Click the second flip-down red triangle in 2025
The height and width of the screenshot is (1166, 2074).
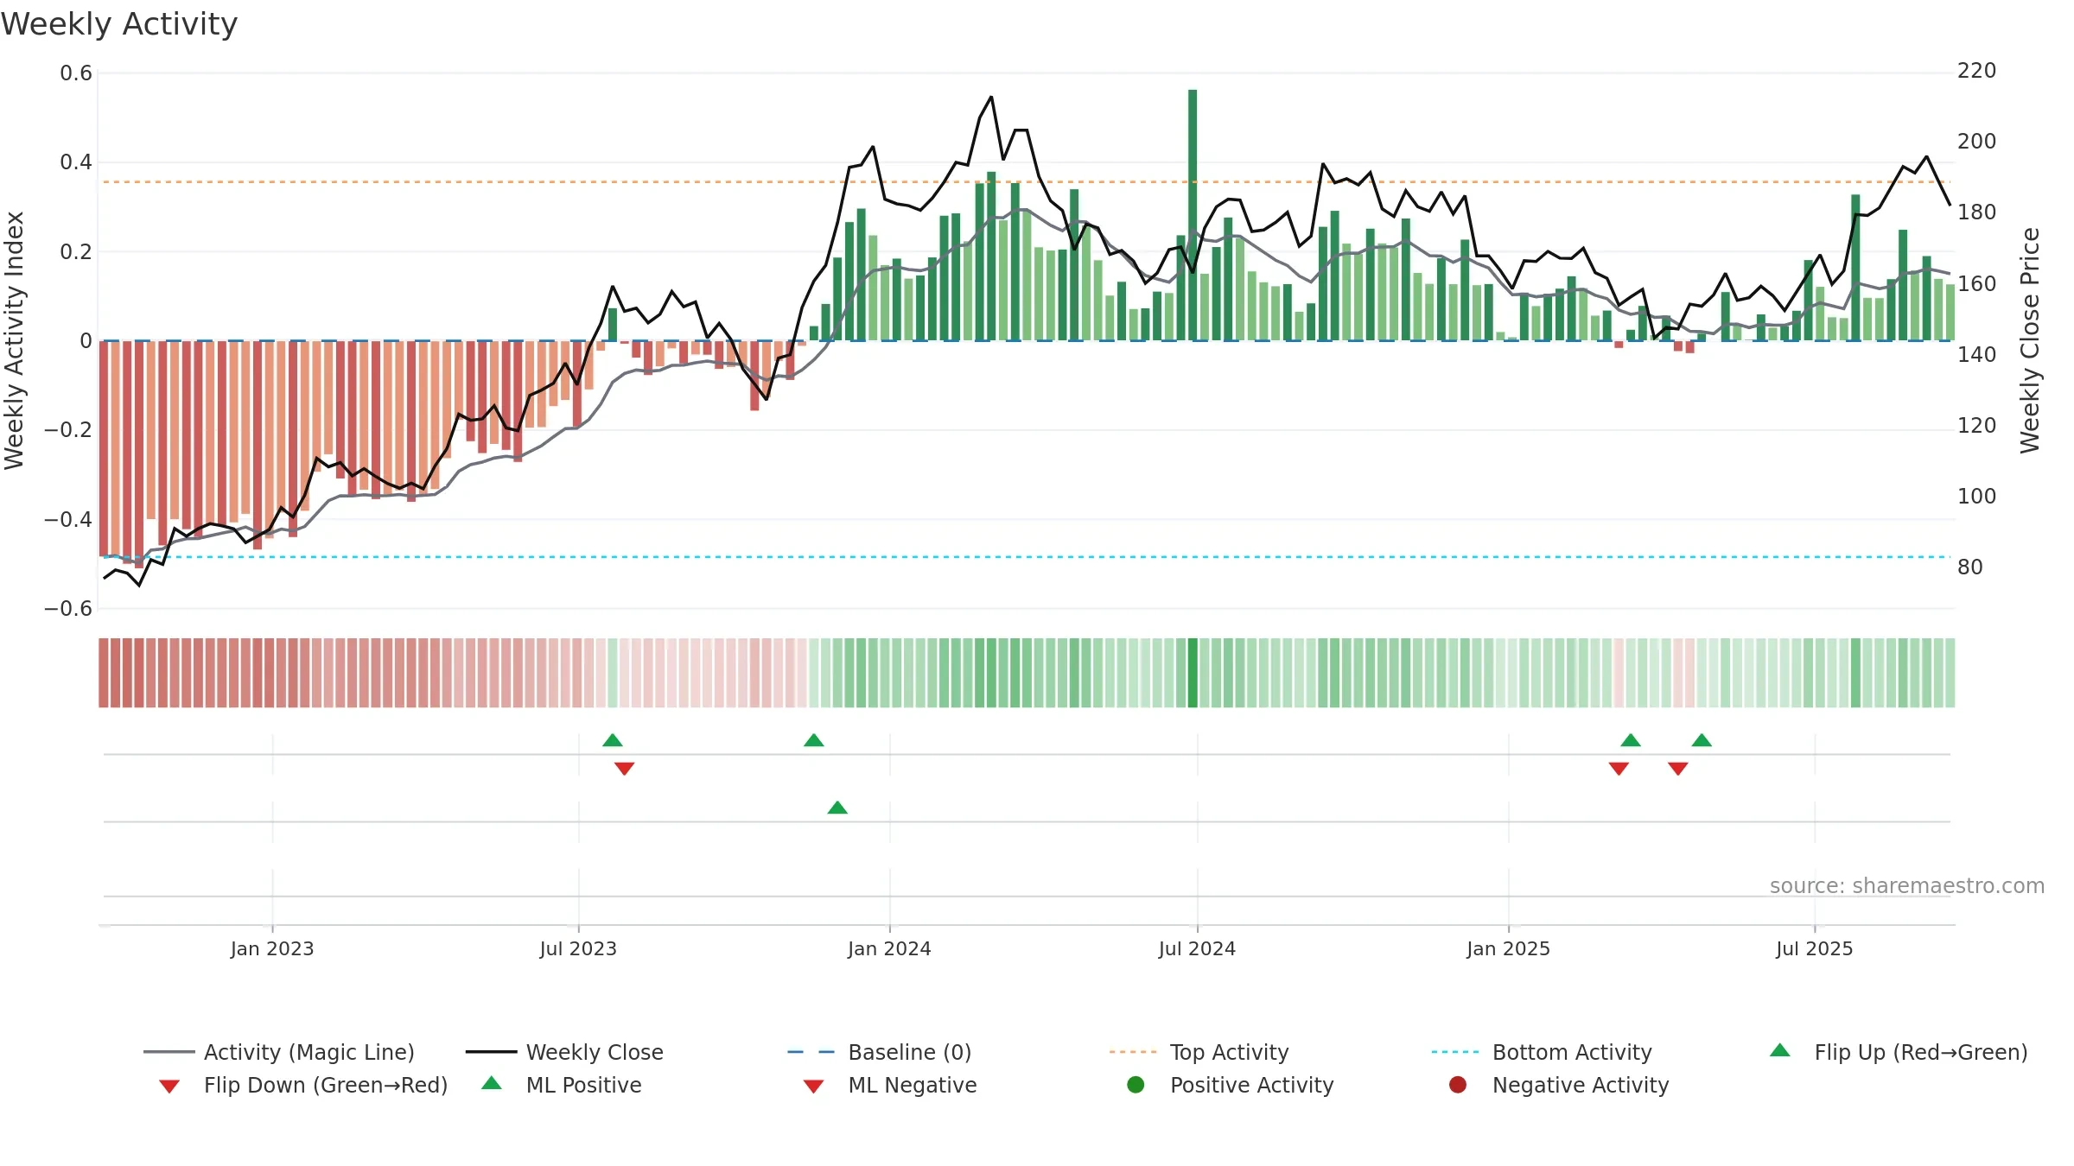pyautogui.click(x=1678, y=769)
